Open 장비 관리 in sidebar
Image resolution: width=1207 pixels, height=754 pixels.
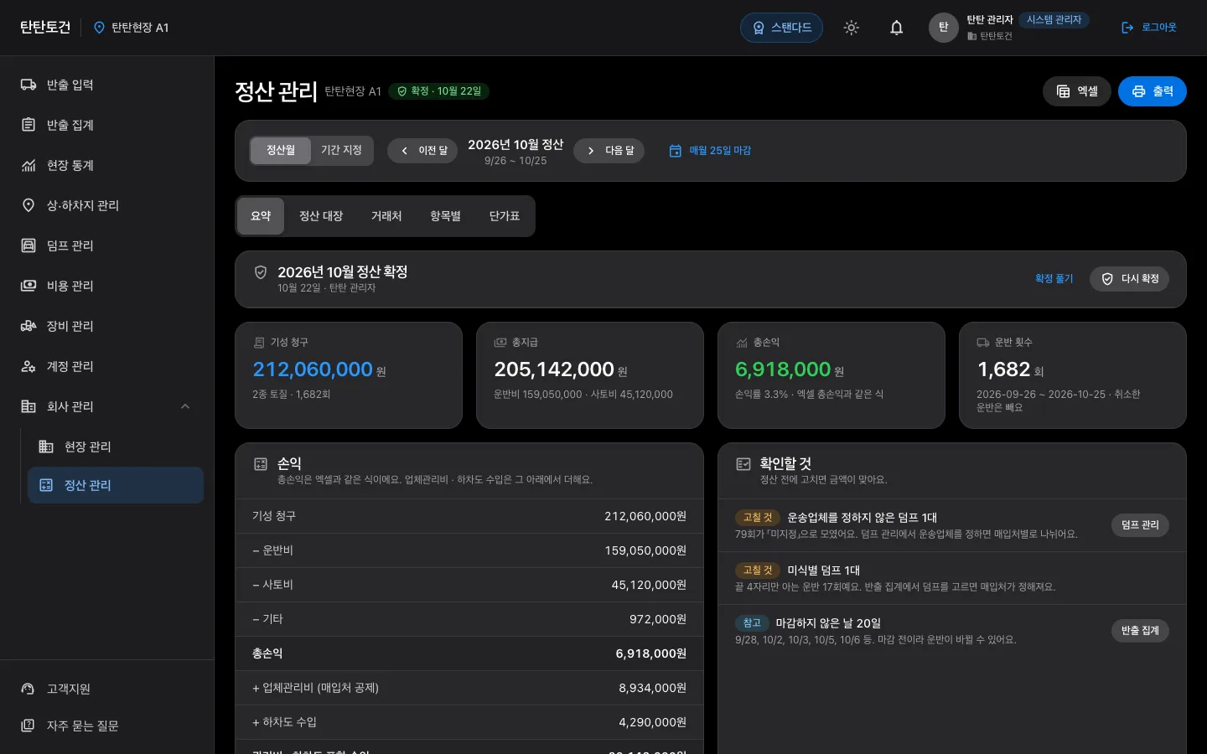(106, 326)
